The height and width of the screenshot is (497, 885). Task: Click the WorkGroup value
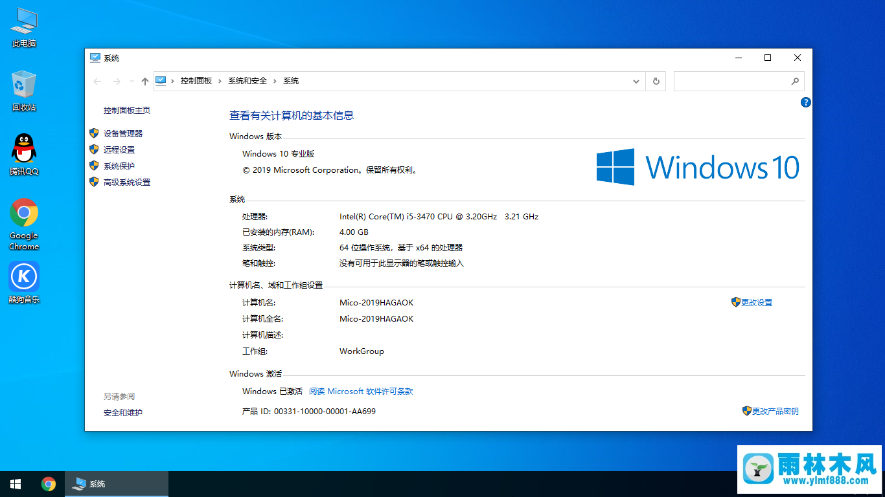[x=362, y=351]
